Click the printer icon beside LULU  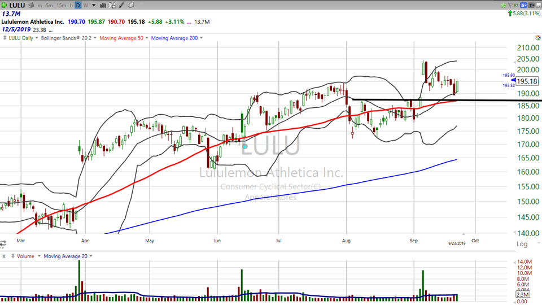tap(30, 5)
